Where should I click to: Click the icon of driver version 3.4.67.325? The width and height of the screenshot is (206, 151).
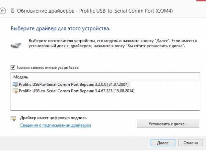click(15, 91)
